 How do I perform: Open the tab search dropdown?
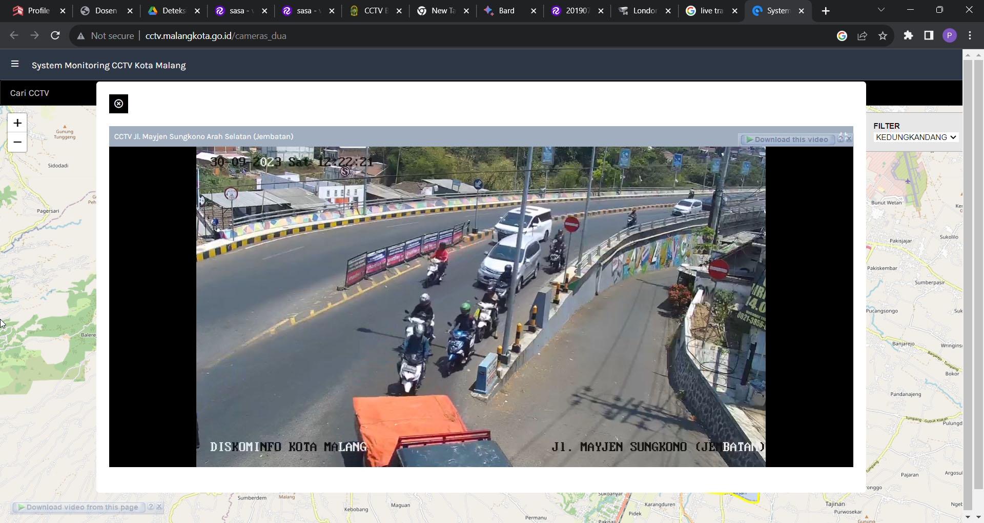click(x=881, y=10)
